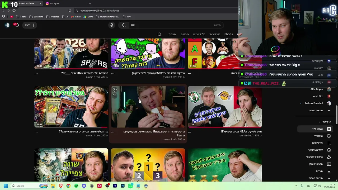Open the Your videos play icon in the sidebar

[329, 164]
